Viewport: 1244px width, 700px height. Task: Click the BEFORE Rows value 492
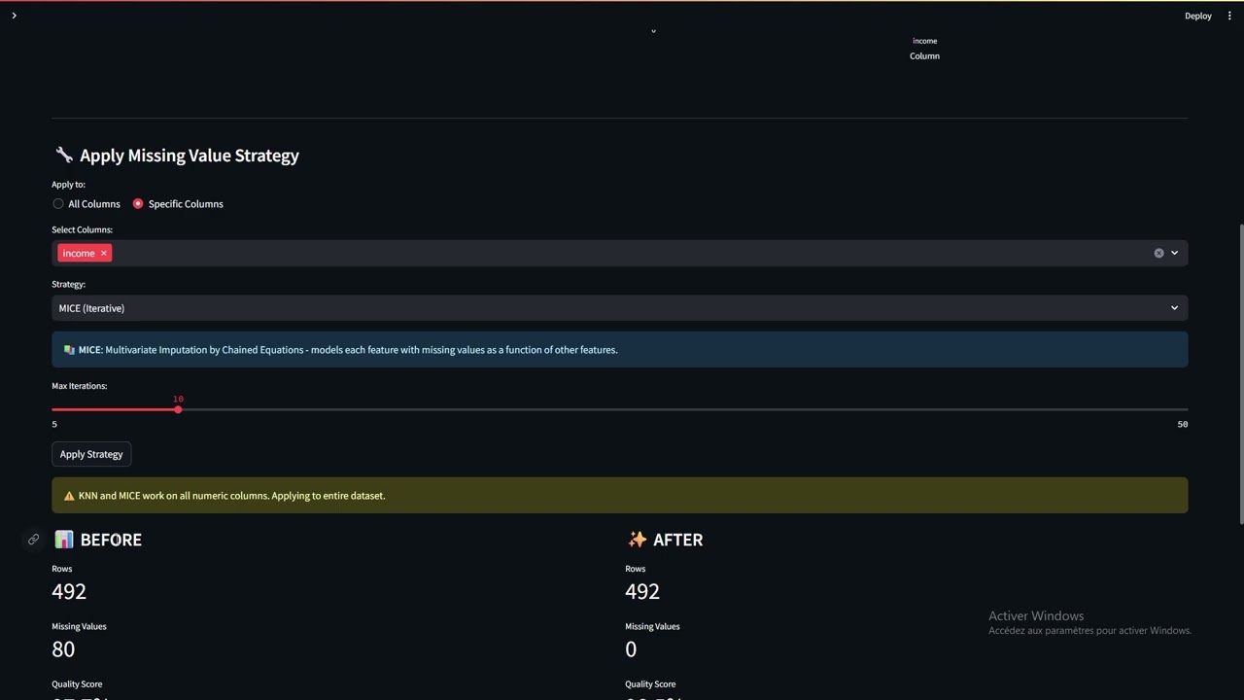click(69, 591)
